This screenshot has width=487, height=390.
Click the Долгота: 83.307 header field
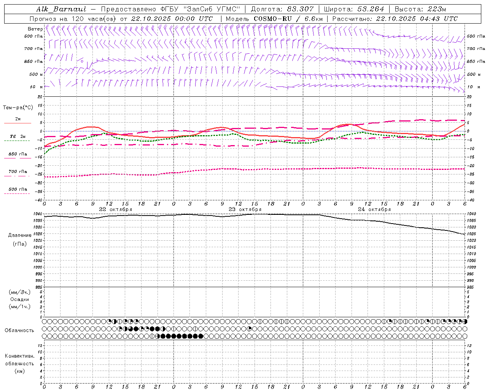[282, 9]
